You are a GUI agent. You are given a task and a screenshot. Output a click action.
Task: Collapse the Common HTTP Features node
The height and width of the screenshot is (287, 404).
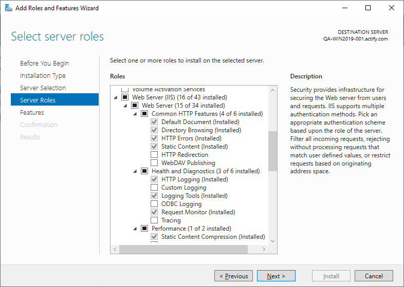pyautogui.click(x=135, y=114)
